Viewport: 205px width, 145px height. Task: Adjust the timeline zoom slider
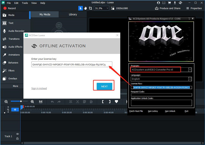(x=19, y=101)
